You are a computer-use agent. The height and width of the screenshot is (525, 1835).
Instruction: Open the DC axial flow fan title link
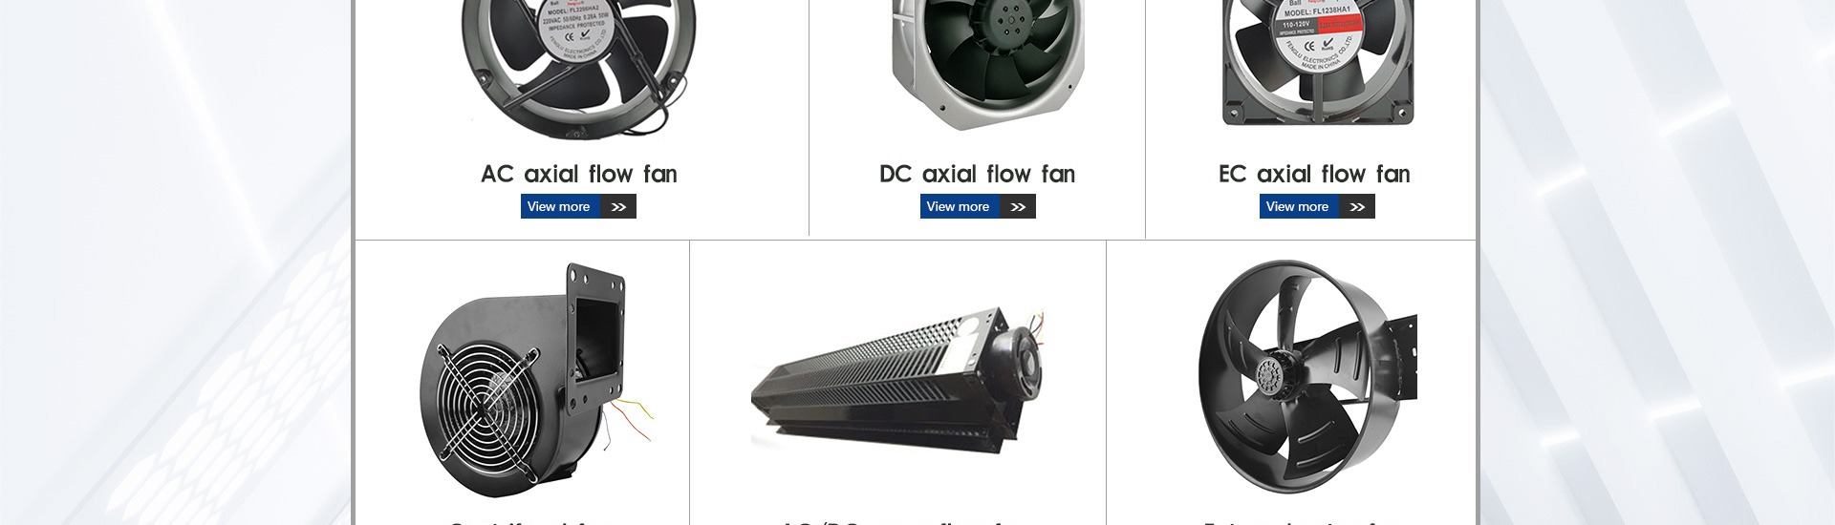pos(977,174)
